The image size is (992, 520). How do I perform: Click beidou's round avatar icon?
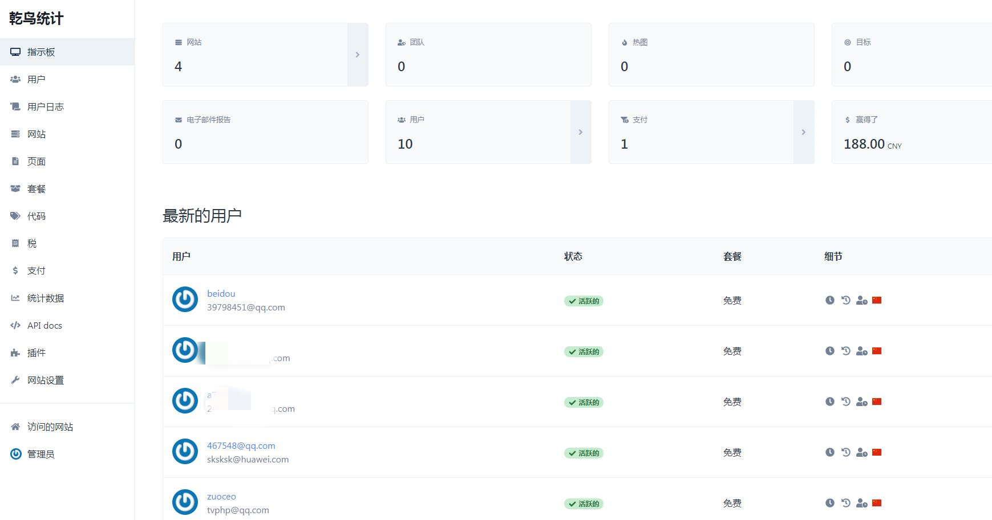coord(185,300)
